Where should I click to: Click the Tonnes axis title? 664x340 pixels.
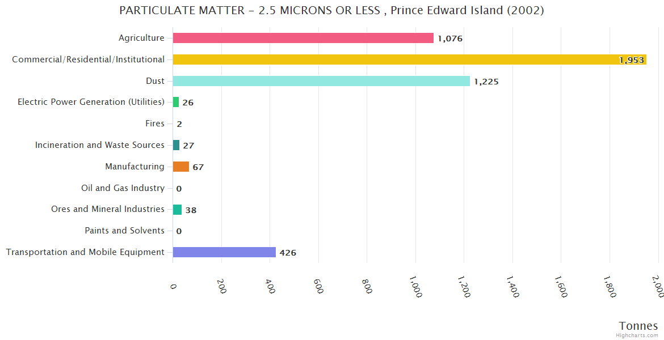coord(638,326)
